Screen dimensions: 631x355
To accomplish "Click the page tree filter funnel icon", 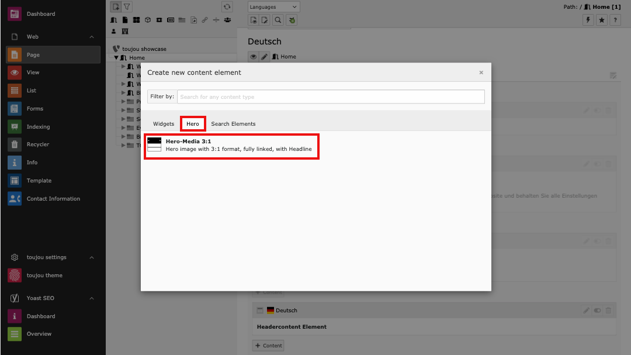I will click(x=127, y=7).
